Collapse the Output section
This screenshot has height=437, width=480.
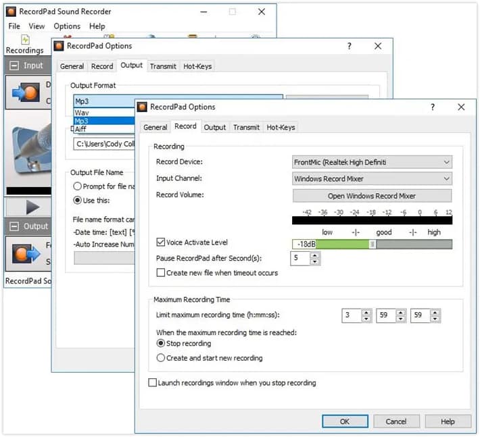click(x=14, y=226)
